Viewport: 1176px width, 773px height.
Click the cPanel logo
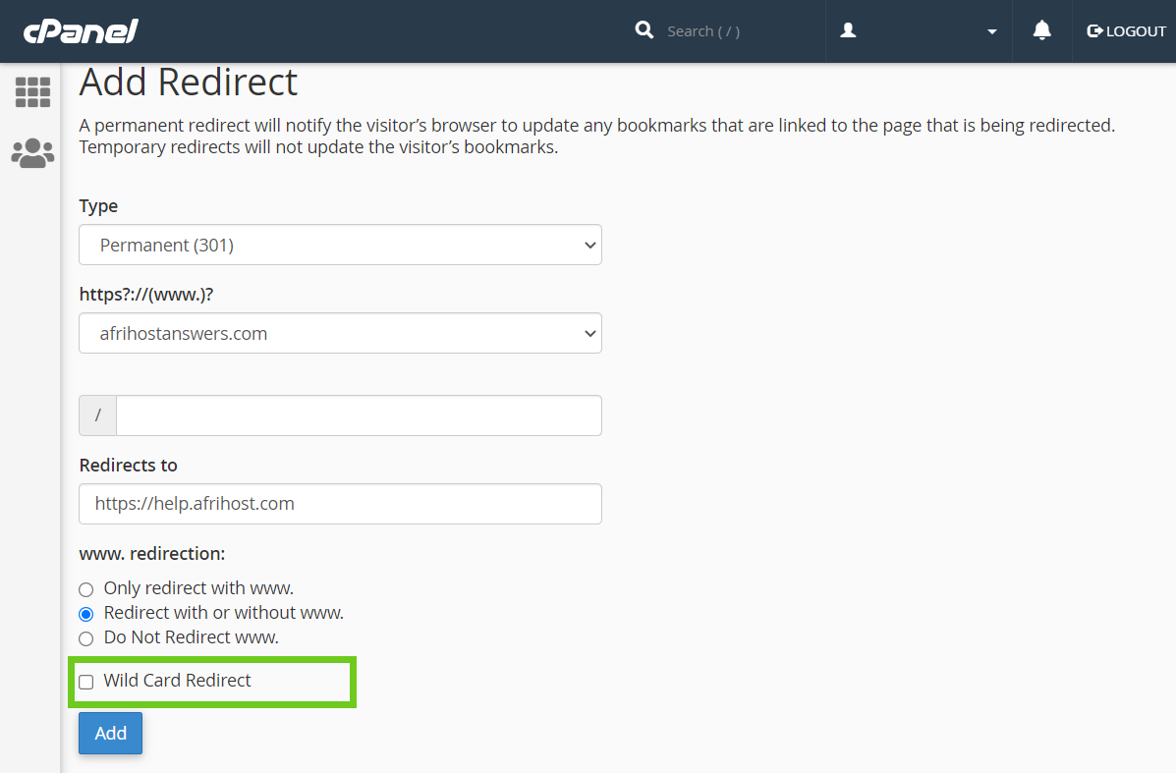pyautogui.click(x=81, y=31)
